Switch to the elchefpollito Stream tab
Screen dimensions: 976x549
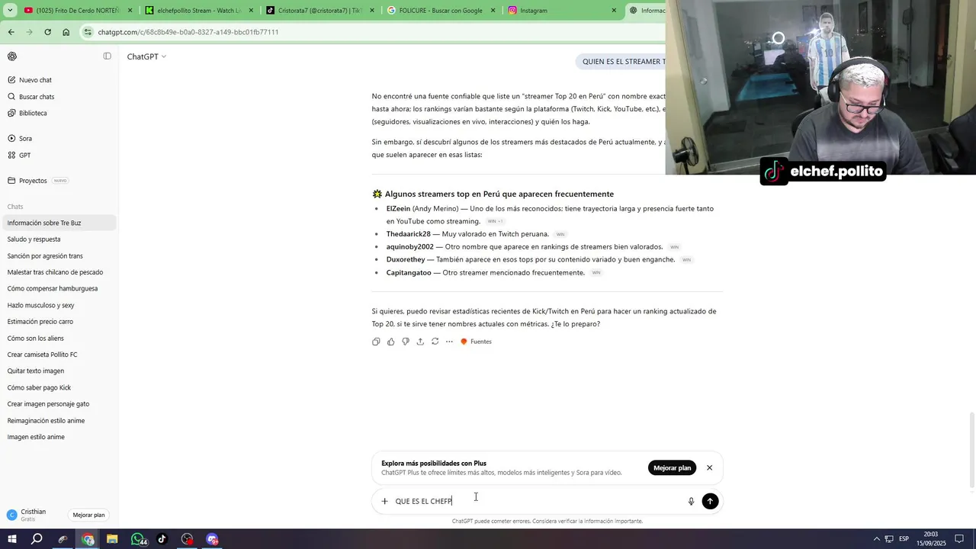198,11
